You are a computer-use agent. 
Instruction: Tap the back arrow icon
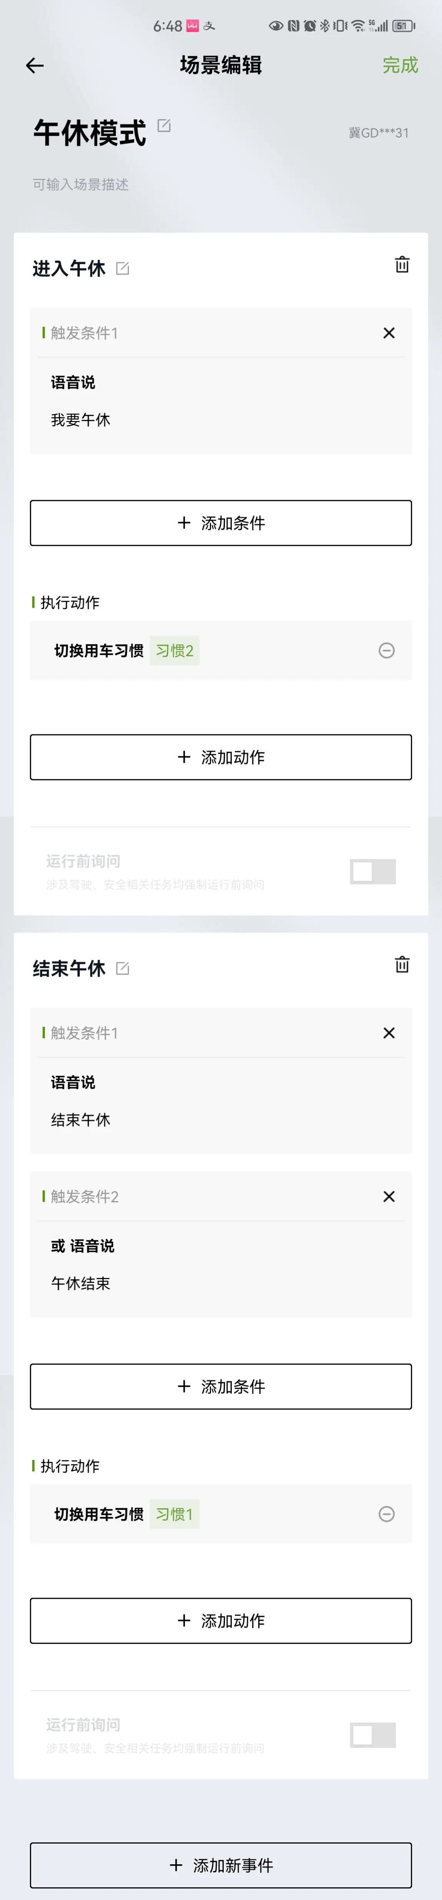click(35, 66)
